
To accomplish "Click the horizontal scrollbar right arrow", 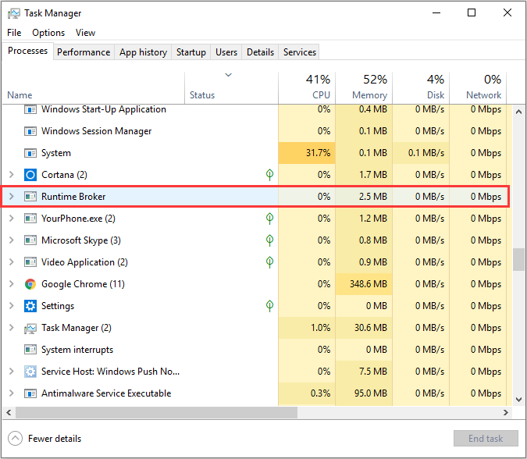I will pyautogui.click(x=505, y=413).
